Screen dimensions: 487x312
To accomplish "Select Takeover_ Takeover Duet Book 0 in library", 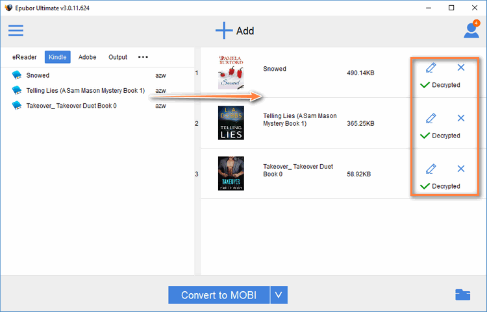I will pos(71,106).
